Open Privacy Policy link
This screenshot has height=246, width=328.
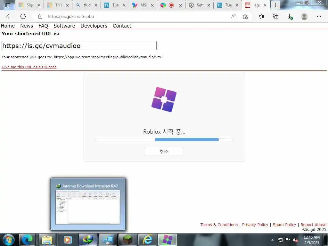(x=255, y=225)
